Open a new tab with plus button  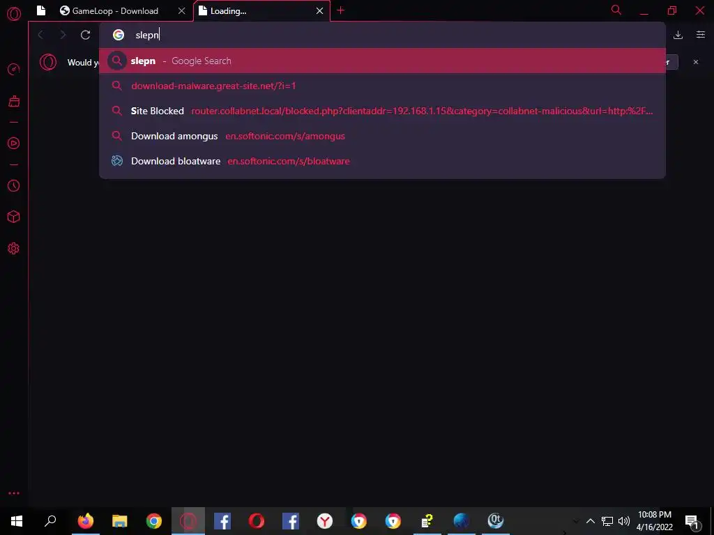[340, 10]
